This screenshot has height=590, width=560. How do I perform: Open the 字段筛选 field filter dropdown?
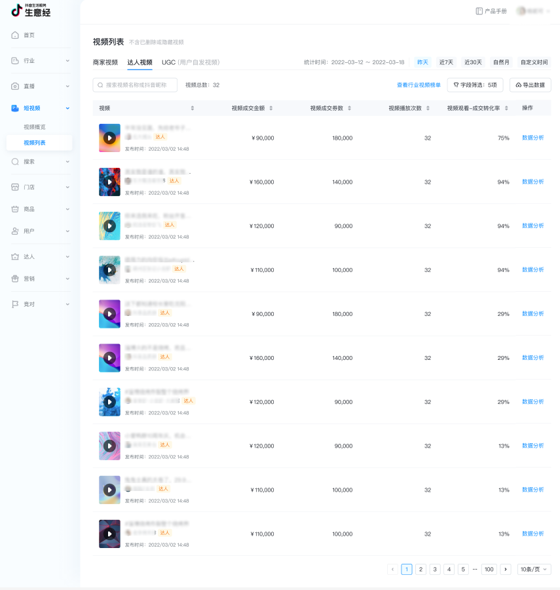475,85
